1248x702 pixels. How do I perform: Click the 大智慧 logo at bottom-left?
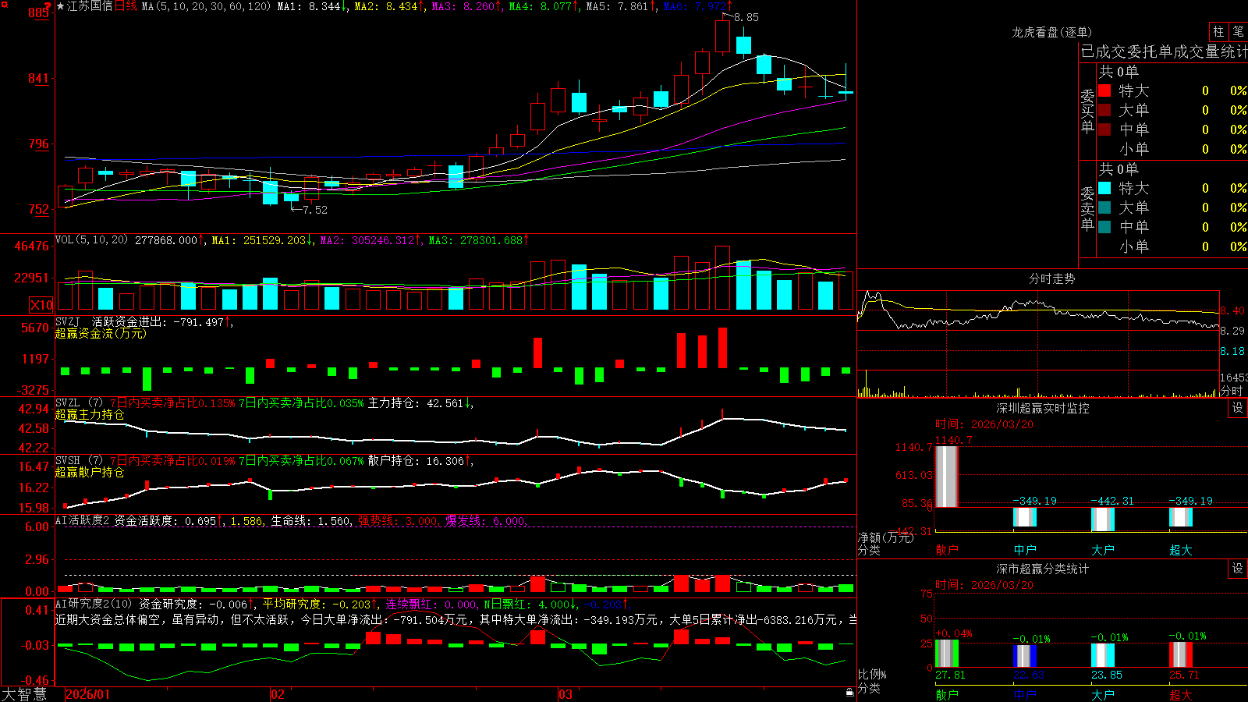24,693
